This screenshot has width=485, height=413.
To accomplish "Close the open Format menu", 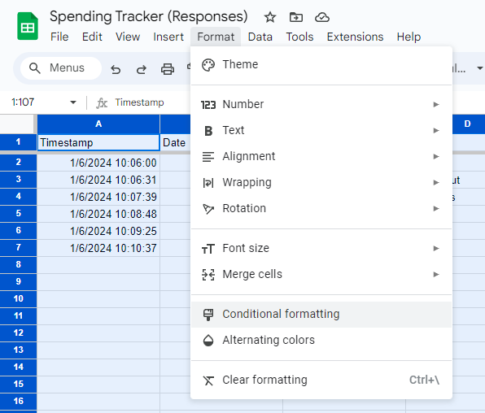I will point(216,37).
